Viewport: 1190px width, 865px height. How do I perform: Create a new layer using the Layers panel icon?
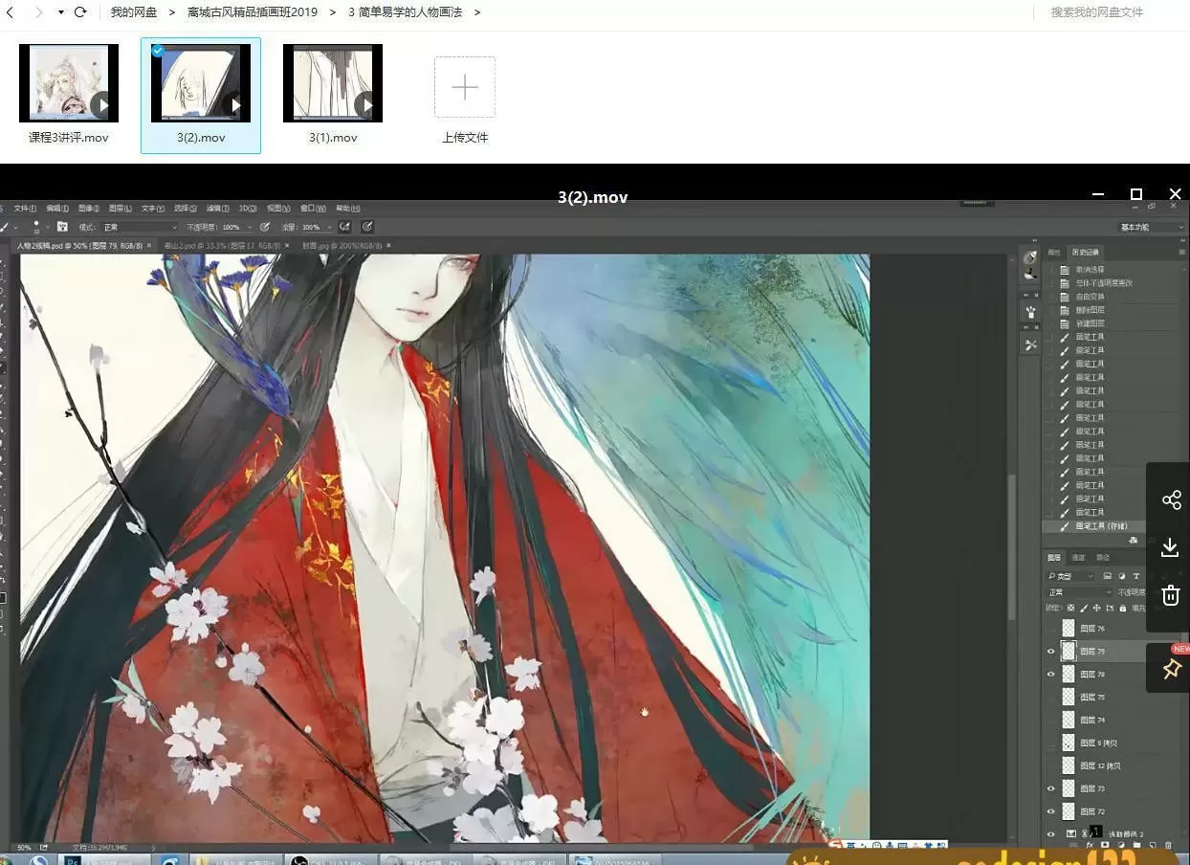tap(1151, 845)
